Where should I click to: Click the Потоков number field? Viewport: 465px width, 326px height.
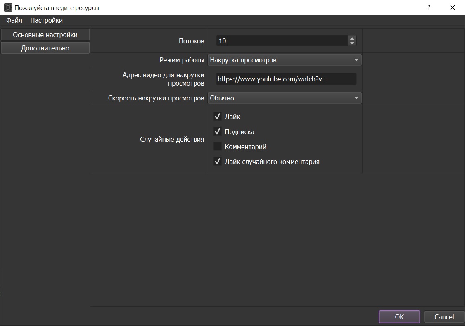(282, 41)
